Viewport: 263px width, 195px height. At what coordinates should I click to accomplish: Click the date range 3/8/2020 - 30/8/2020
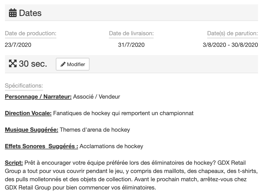pyautogui.click(x=230, y=45)
